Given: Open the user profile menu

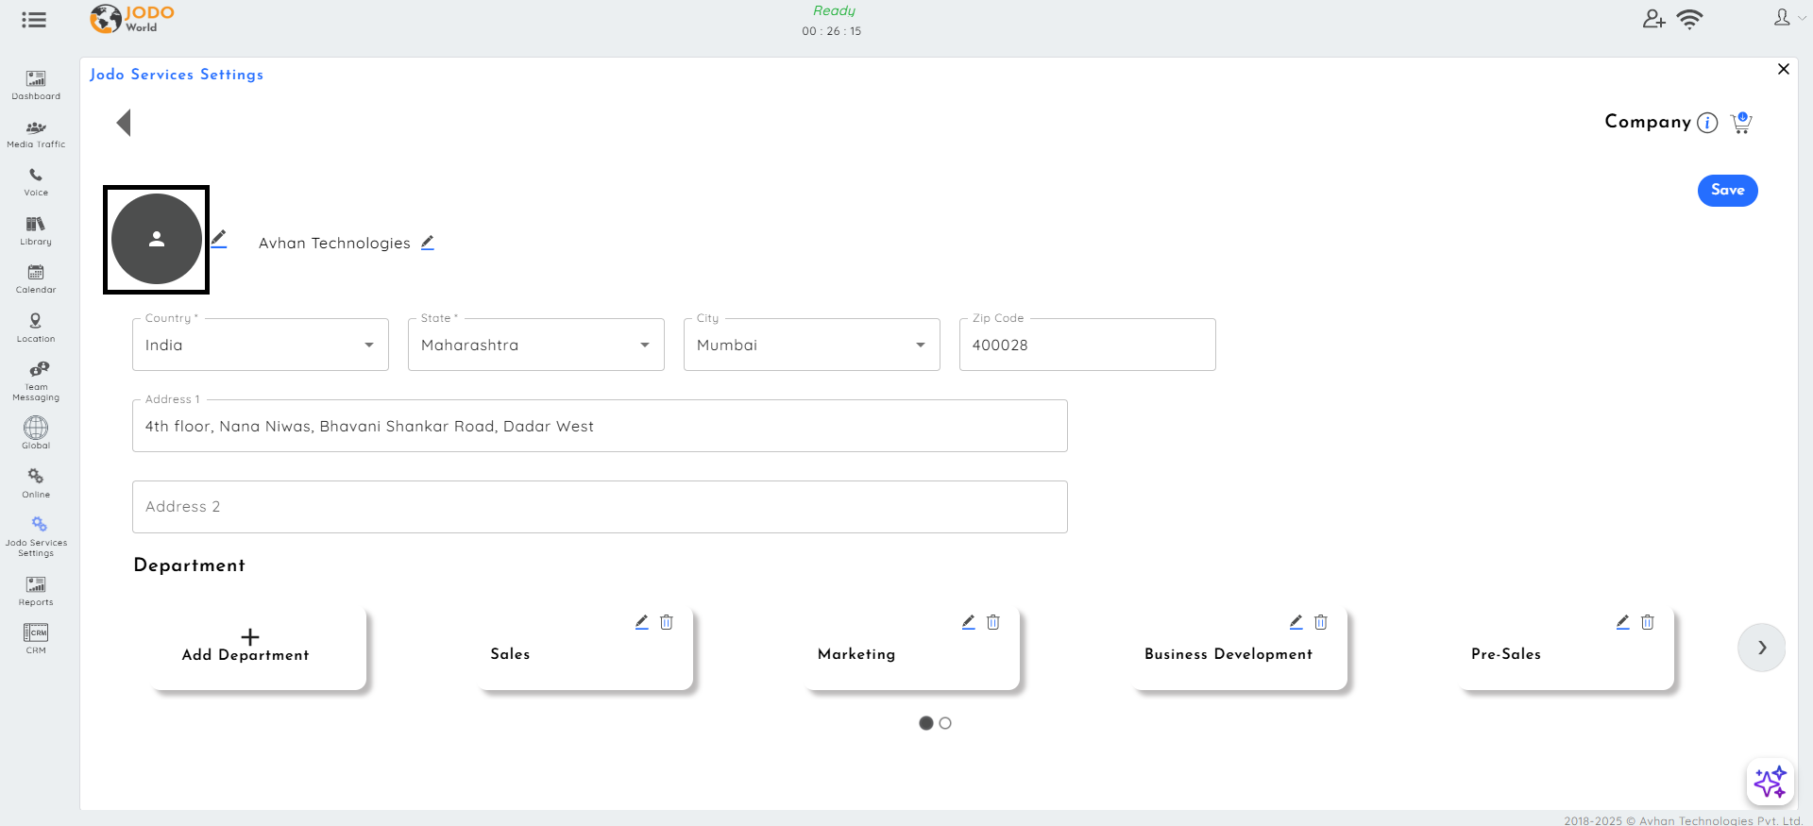Looking at the screenshot, I should (1788, 18).
